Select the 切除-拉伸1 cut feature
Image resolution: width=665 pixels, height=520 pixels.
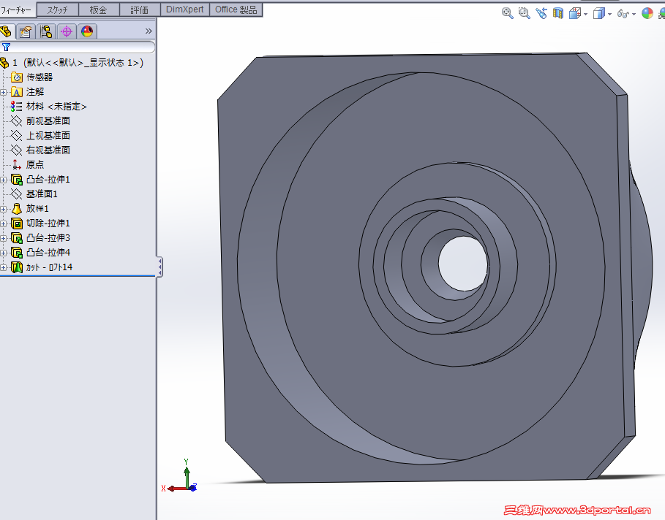pos(48,223)
